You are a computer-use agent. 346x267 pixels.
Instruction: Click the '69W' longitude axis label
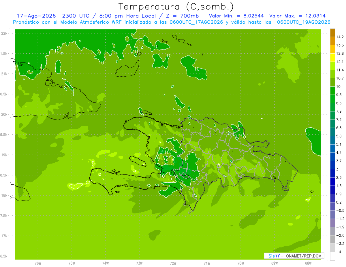274,263
